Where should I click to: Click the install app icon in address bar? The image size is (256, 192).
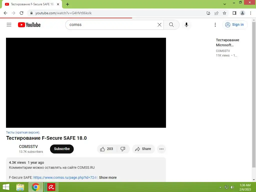[208, 13]
